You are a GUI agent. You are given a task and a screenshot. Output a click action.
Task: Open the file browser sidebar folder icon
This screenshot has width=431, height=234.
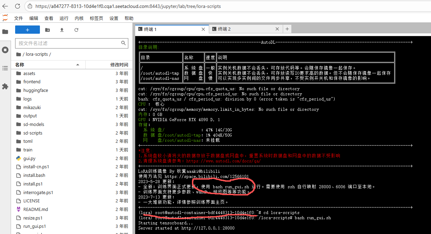click(5, 32)
